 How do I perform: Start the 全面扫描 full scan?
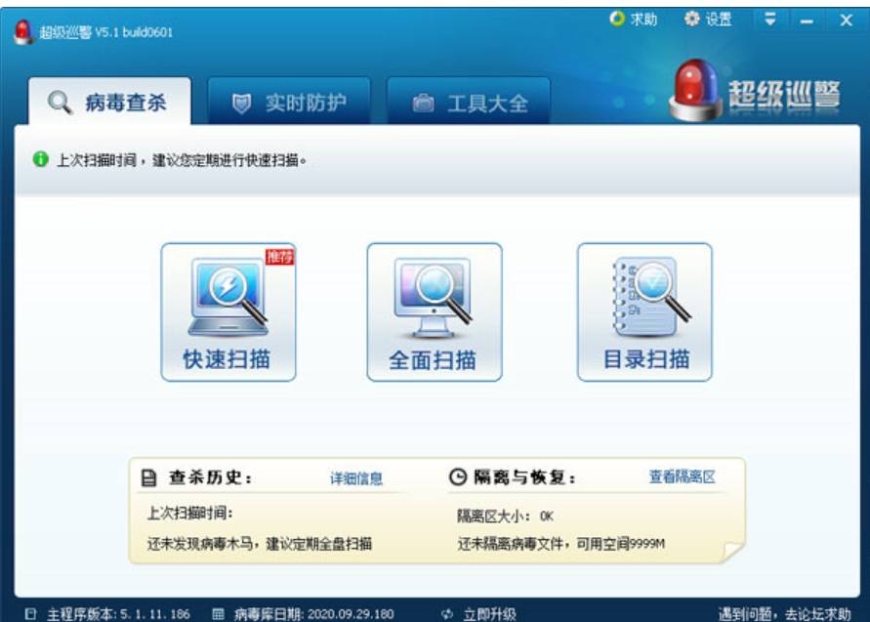[435, 311]
